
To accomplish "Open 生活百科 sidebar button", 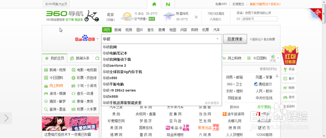I will (289, 106).
